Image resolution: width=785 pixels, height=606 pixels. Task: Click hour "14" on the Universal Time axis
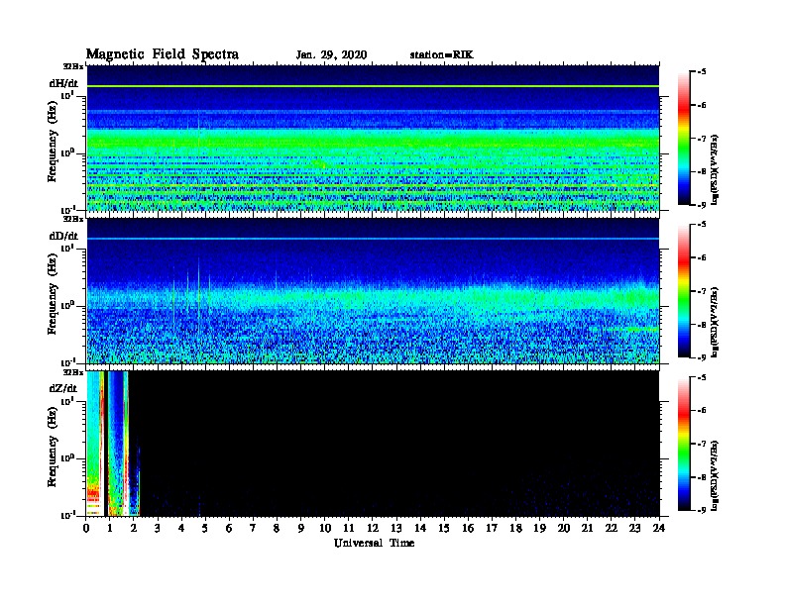pos(420,528)
